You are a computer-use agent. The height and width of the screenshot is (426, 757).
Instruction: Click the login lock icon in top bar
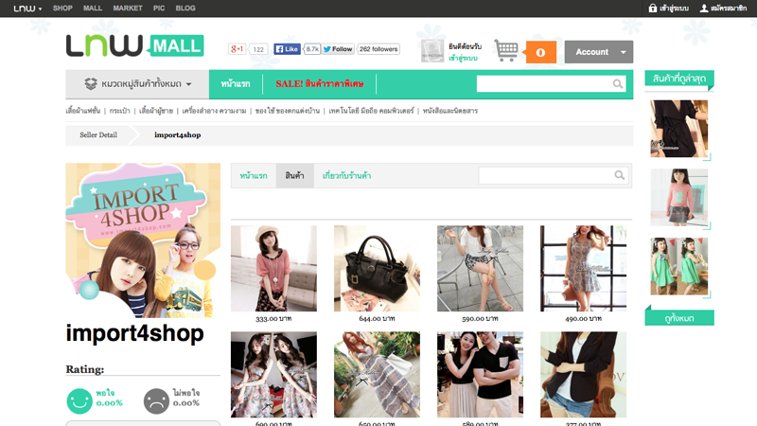(653, 8)
